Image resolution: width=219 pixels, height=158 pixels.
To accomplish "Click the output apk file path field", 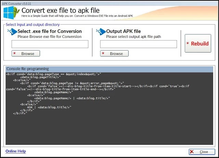I will (x=138, y=44).
